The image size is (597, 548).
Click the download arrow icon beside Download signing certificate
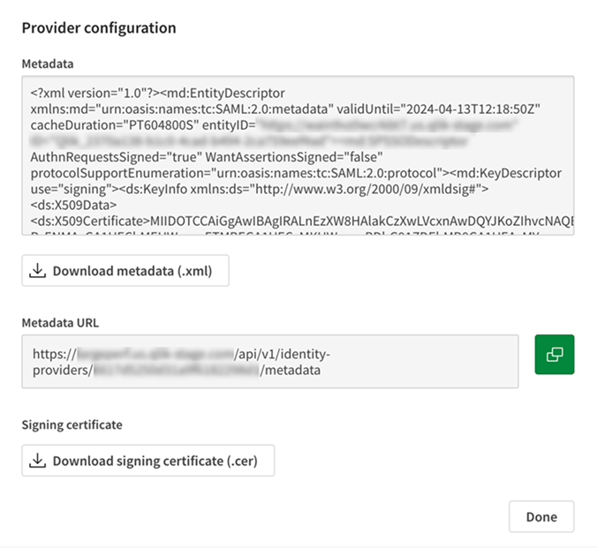38,461
